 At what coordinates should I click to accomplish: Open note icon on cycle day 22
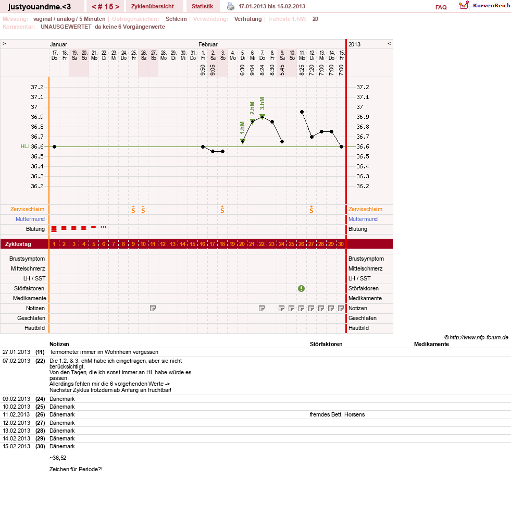[261, 309]
